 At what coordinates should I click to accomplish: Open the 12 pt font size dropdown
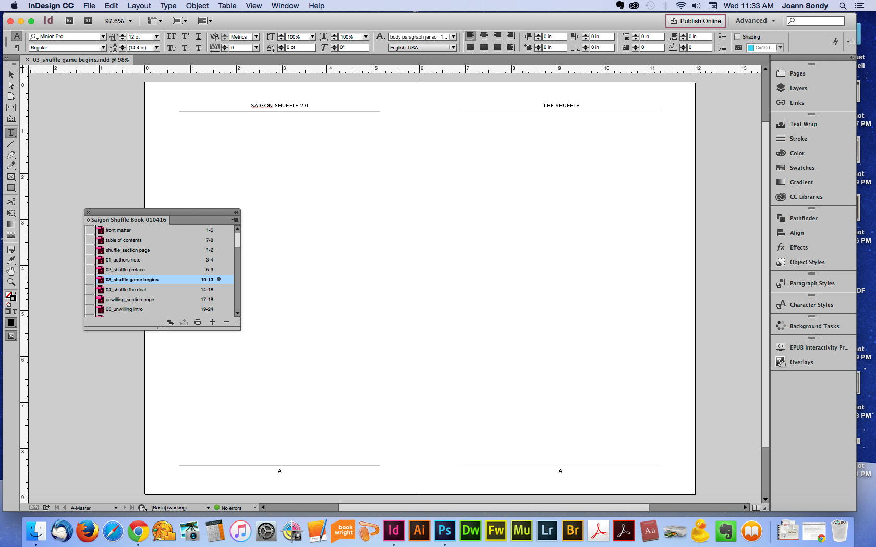[x=156, y=36]
